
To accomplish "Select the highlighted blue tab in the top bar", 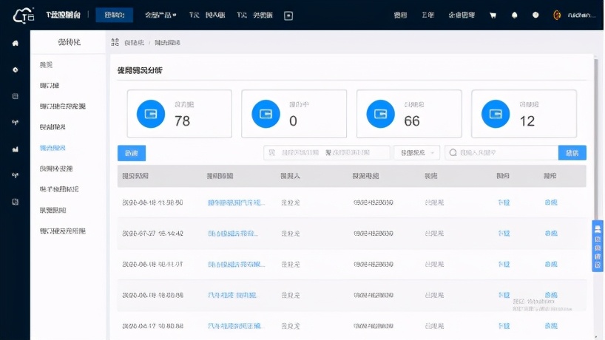I will pos(114,15).
